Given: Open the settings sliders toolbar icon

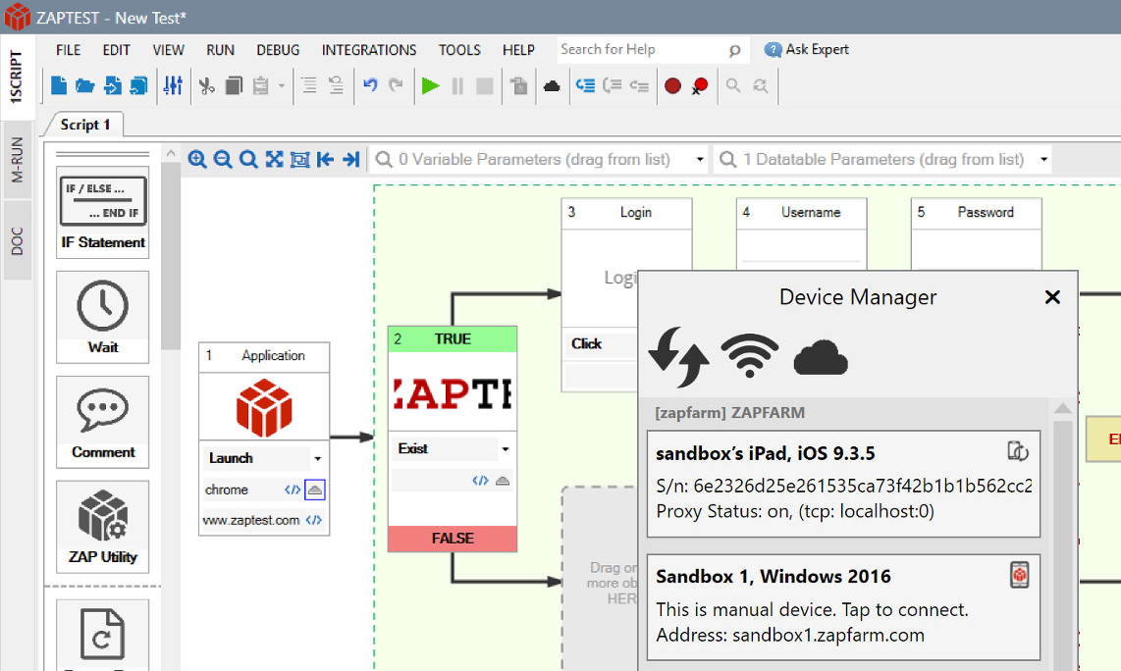Looking at the screenshot, I should pyautogui.click(x=173, y=85).
